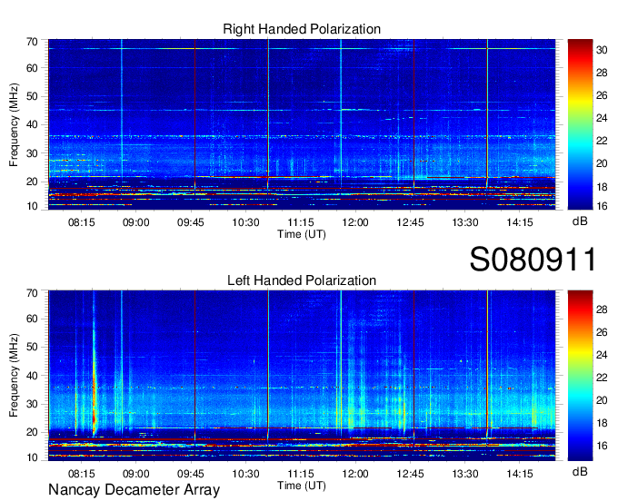Click 'Time (UT)' label under lower plot

click(x=302, y=486)
